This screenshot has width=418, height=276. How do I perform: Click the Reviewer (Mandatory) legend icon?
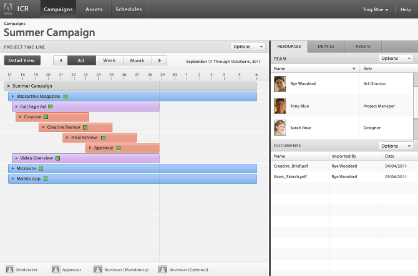tap(98, 269)
